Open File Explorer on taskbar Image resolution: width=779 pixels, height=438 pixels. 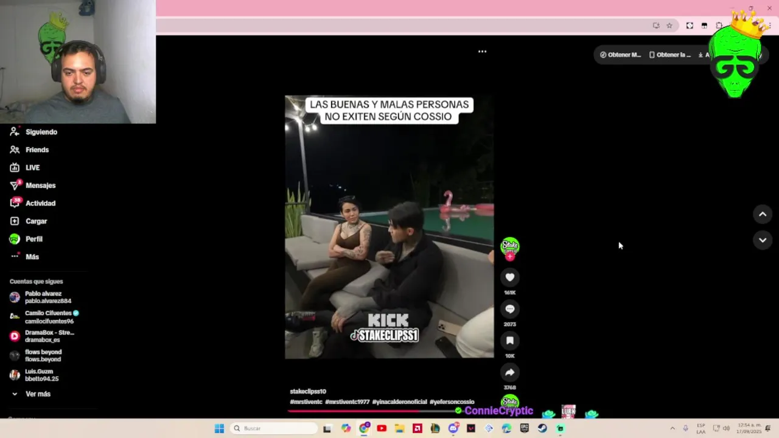[x=399, y=428]
